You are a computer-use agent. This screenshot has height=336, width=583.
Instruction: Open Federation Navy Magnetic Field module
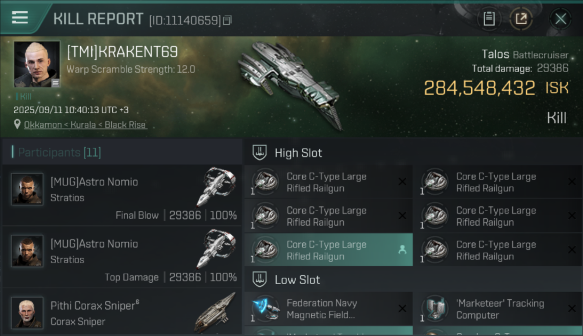pyautogui.click(x=328, y=309)
